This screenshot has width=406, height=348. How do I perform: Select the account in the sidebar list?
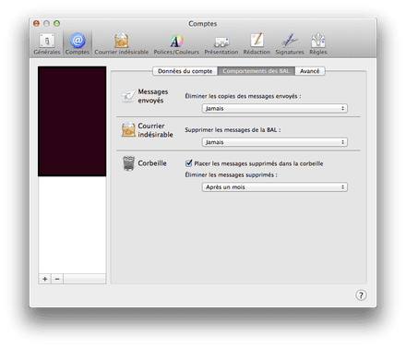pyautogui.click(x=72, y=121)
